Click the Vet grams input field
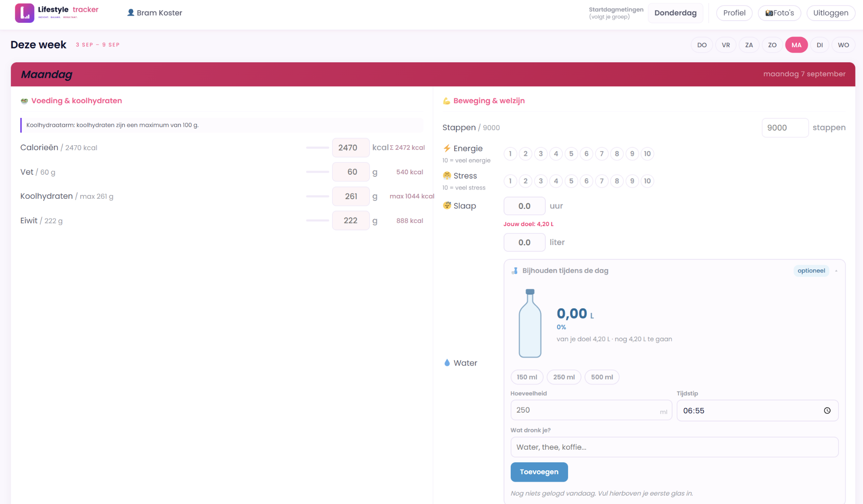Image resolution: width=863 pixels, height=504 pixels. click(351, 172)
